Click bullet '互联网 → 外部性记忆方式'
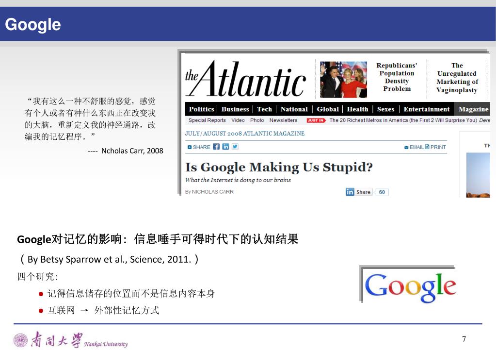Screen dimensions: 496x352 (103, 310)
